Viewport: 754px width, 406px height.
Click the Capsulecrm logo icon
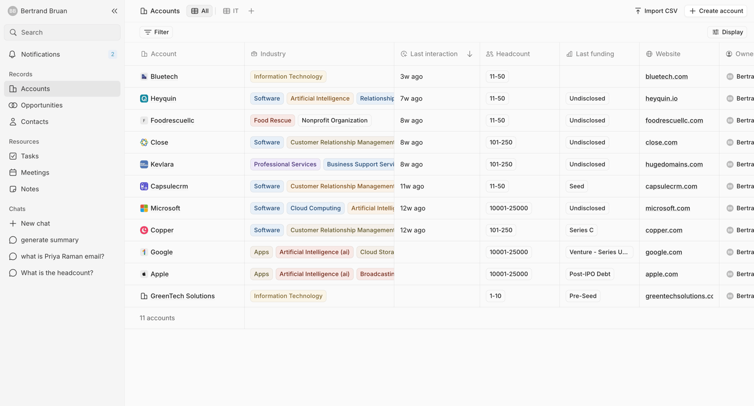144,186
